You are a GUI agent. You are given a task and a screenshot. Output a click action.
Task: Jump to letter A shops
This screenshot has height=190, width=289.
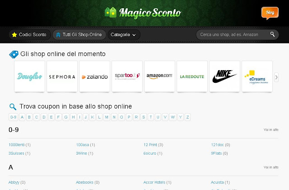(x=22, y=117)
